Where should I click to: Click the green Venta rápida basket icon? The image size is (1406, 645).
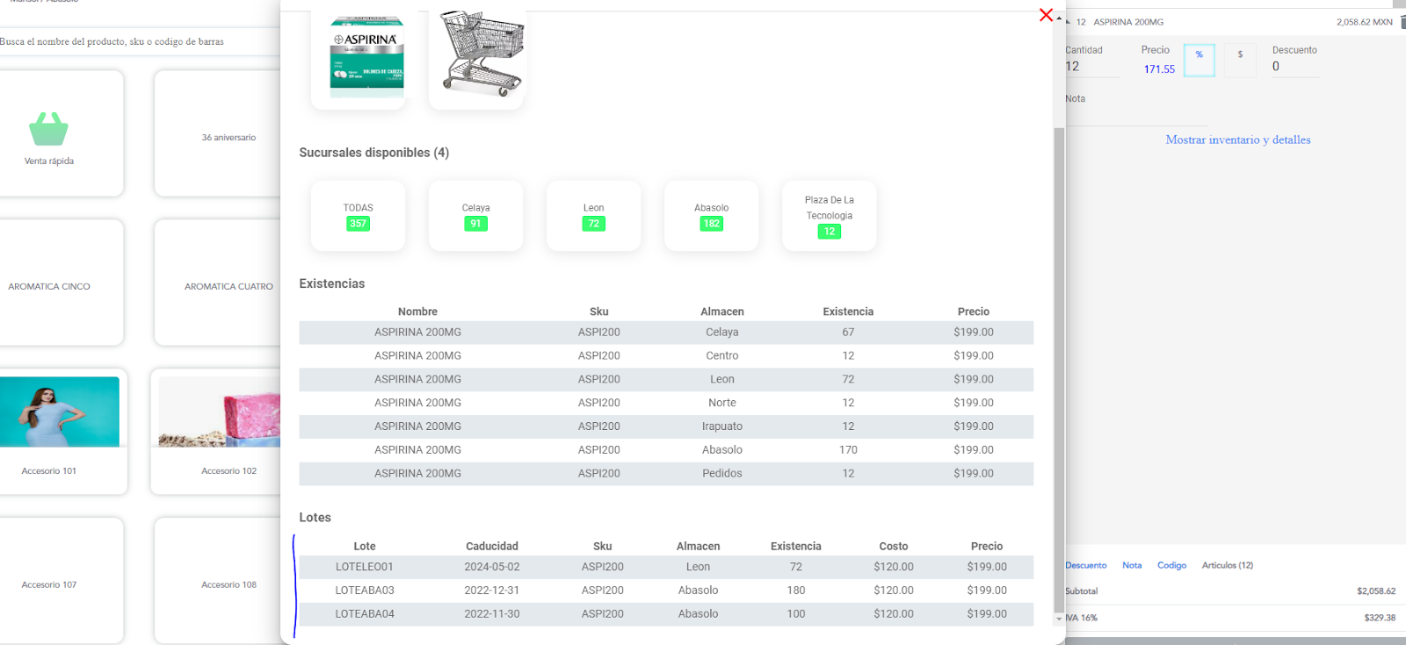48,129
